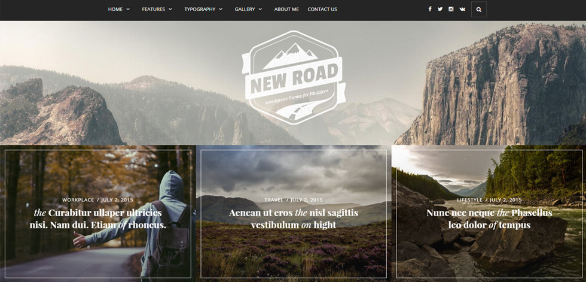Open the Typography menu item
Image resolution: width=586 pixels, height=282 pixels.
click(x=200, y=10)
